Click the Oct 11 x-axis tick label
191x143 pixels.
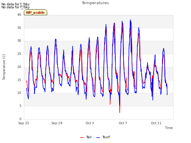(x=156, y=123)
